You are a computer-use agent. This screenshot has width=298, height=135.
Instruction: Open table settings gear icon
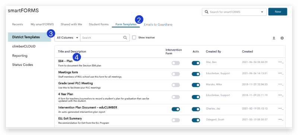(282, 38)
